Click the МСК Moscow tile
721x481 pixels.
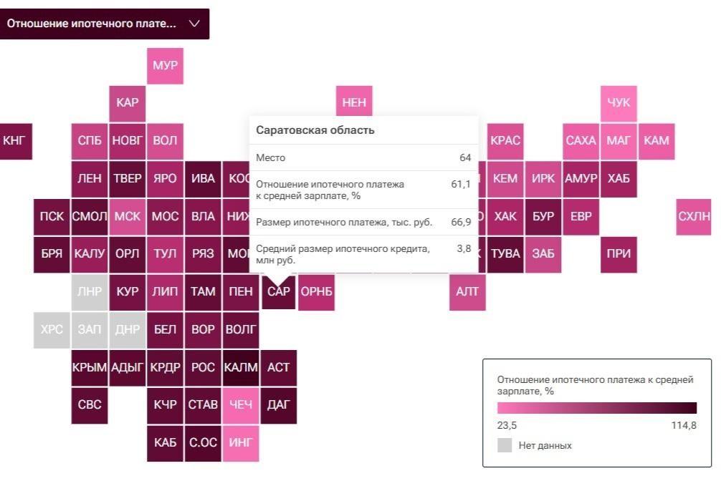127,216
